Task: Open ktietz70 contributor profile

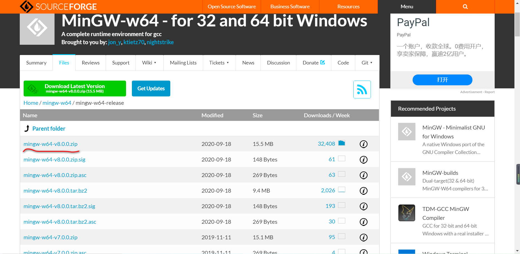Action: point(134,42)
